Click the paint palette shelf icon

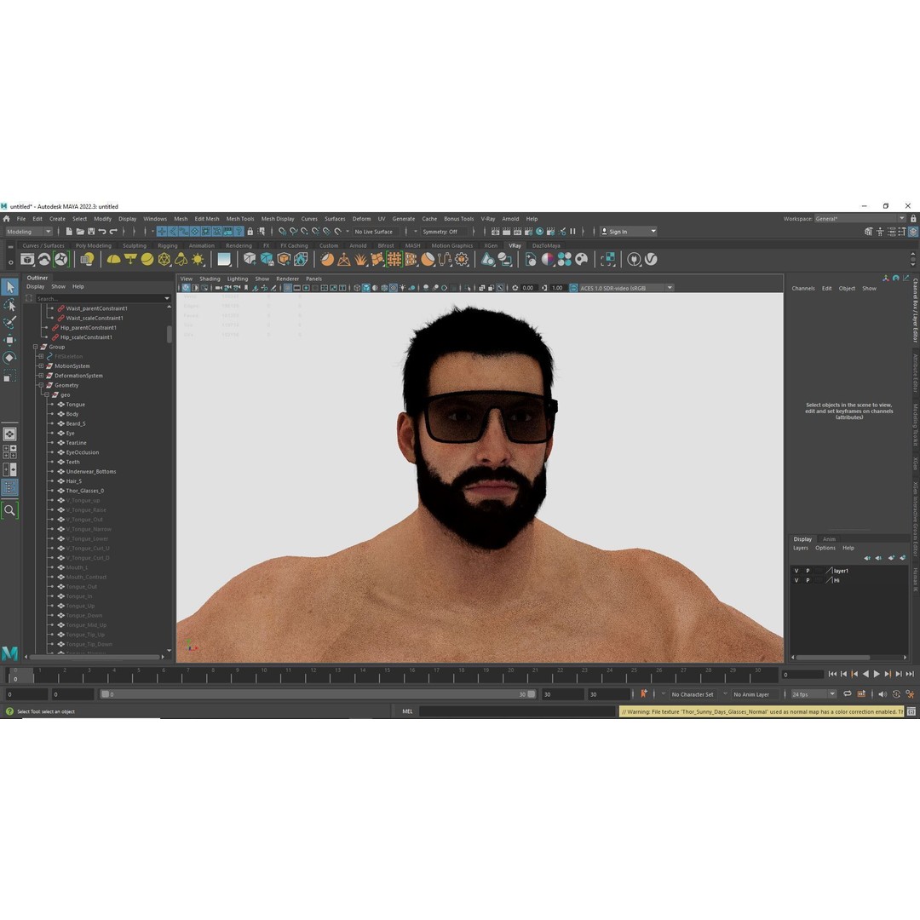click(x=582, y=259)
